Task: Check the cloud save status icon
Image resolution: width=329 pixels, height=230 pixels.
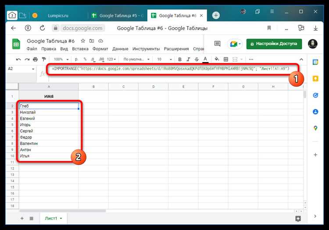Action: click(x=101, y=41)
